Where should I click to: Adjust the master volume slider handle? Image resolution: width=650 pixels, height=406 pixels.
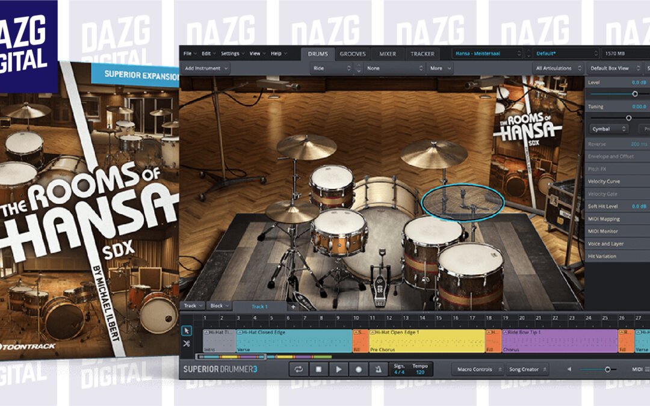pos(607,369)
